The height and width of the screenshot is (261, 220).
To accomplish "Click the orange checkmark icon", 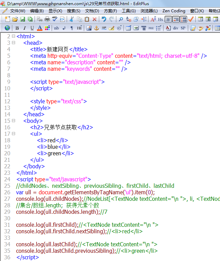I will point(191,19).
